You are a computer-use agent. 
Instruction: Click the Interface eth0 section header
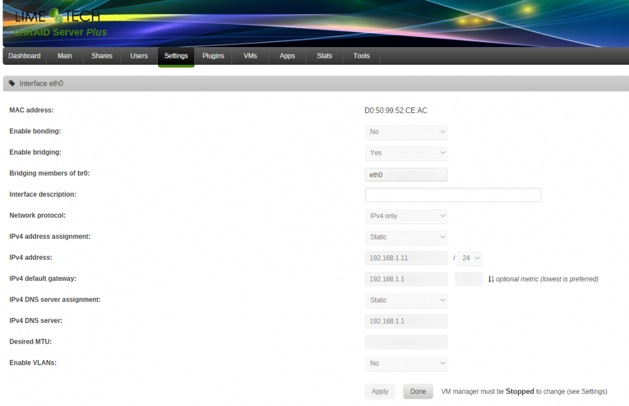point(316,84)
